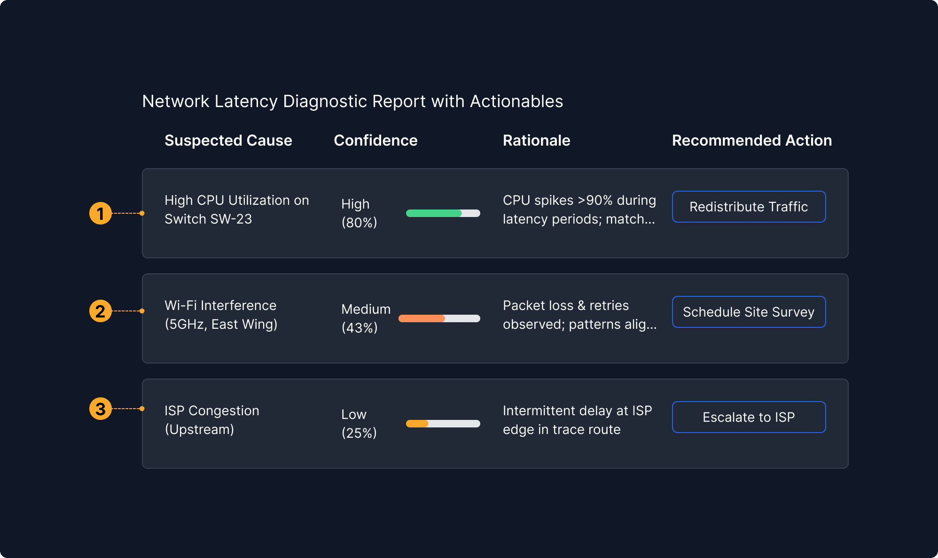Select the Suspected Cause column header

pyautogui.click(x=228, y=140)
